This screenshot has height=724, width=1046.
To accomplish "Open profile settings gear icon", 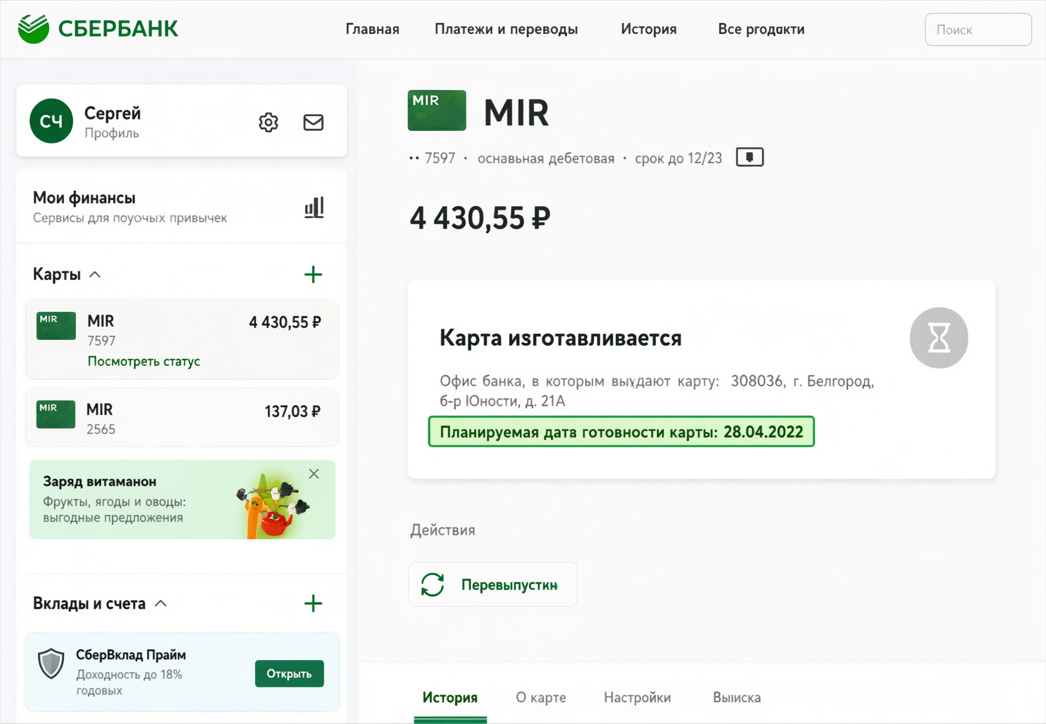I will pos(268,123).
